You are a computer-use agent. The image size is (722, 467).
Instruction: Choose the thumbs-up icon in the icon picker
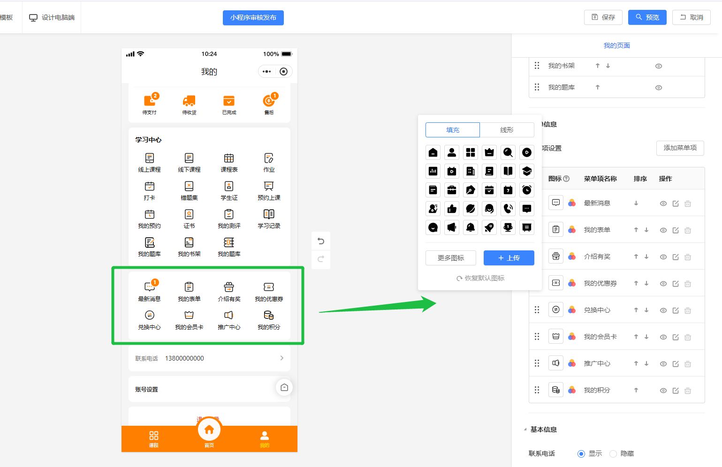[x=452, y=209]
